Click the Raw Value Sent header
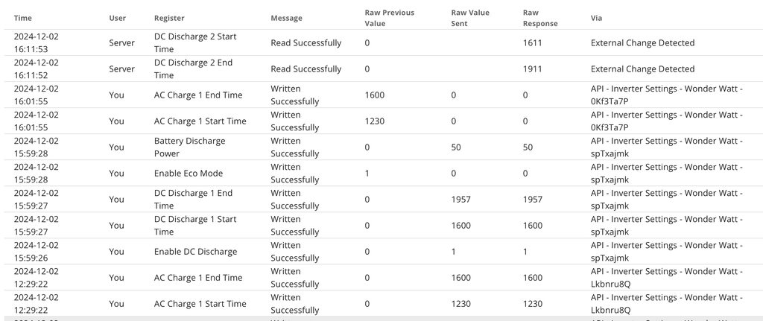 470,18
